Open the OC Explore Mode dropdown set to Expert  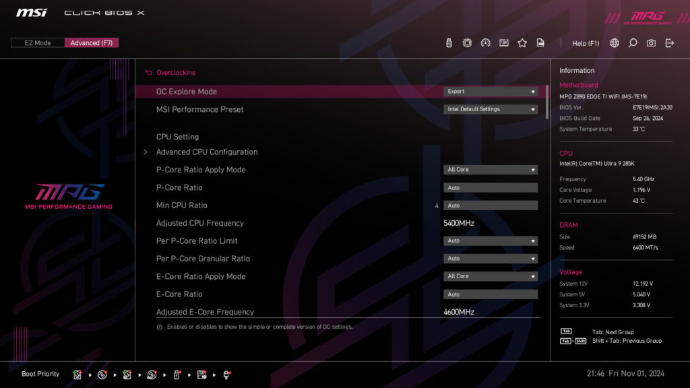point(490,91)
